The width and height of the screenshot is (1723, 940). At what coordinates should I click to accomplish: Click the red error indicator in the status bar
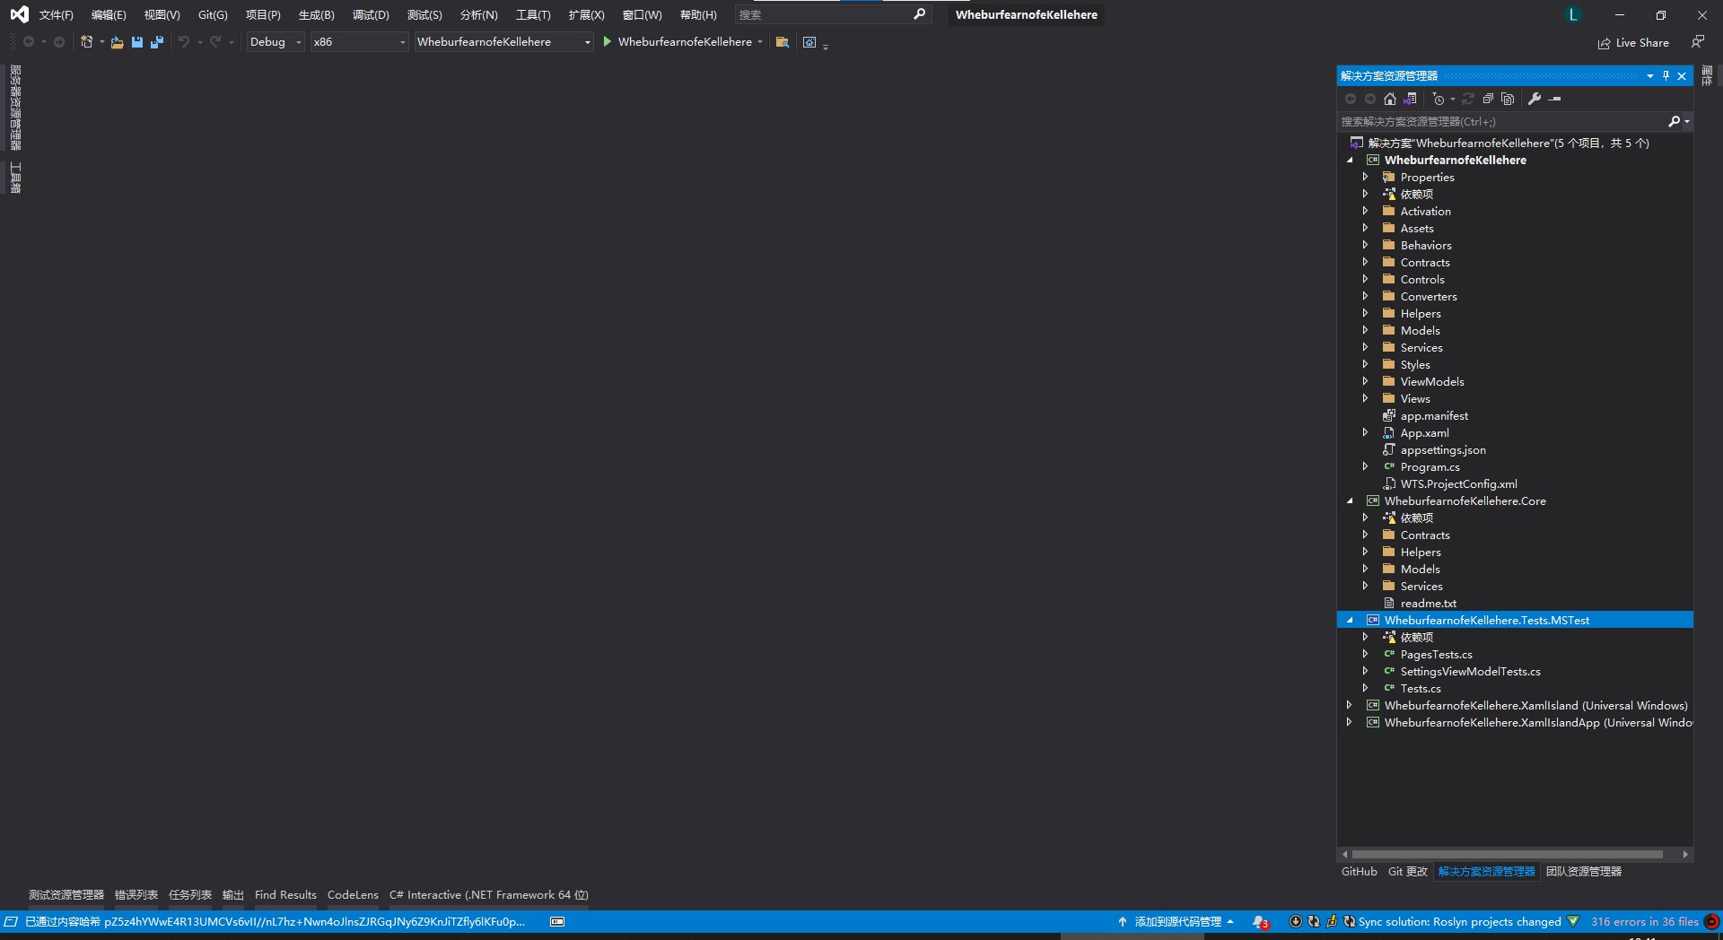point(1712,921)
